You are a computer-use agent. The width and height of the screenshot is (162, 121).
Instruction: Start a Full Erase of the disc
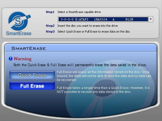(x=32, y=86)
